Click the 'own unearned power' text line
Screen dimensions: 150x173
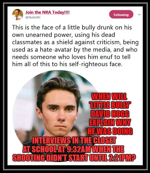click(x=63, y=35)
